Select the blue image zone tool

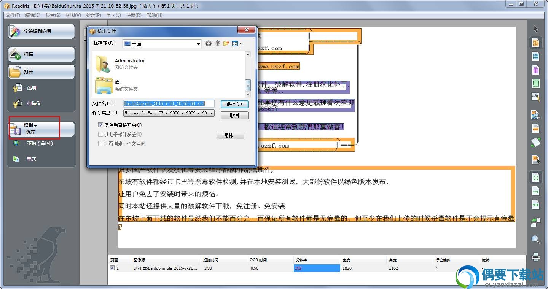536,56
